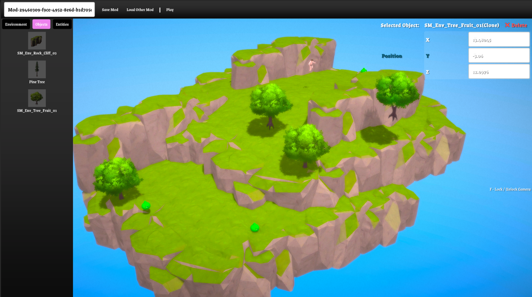The width and height of the screenshot is (532, 297).
Task: Select the SM_Env_Rock_Cliff_03 object icon
Action: [x=37, y=41]
